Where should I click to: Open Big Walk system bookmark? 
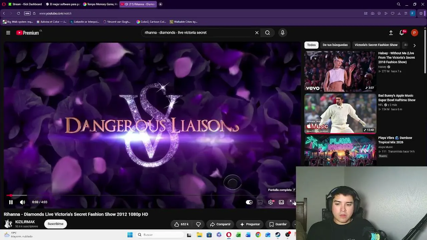pos(18,22)
